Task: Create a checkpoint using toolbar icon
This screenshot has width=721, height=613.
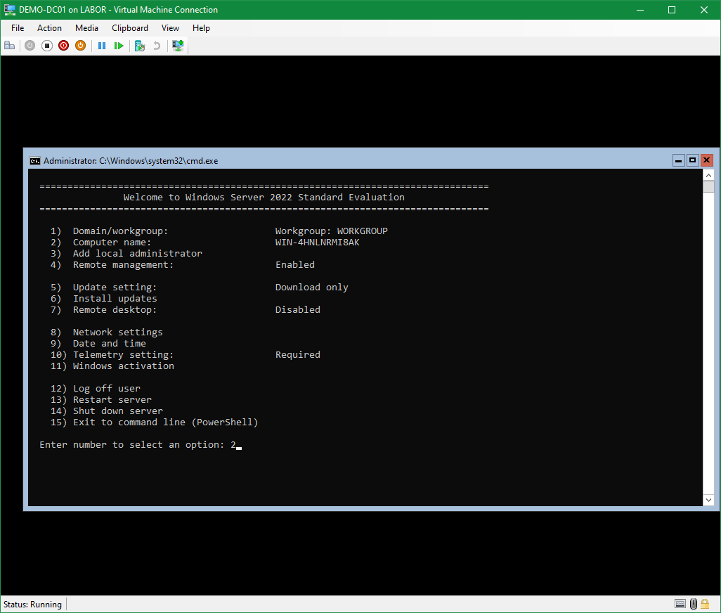Action: tap(140, 46)
